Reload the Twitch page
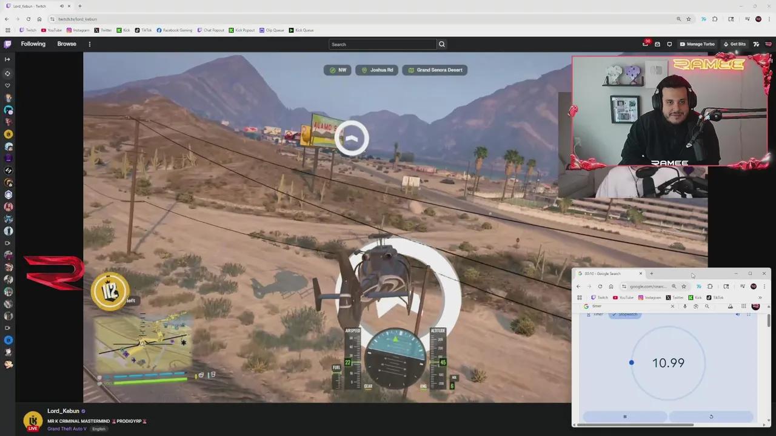776x436 pixels. click(x=28, y=19)
